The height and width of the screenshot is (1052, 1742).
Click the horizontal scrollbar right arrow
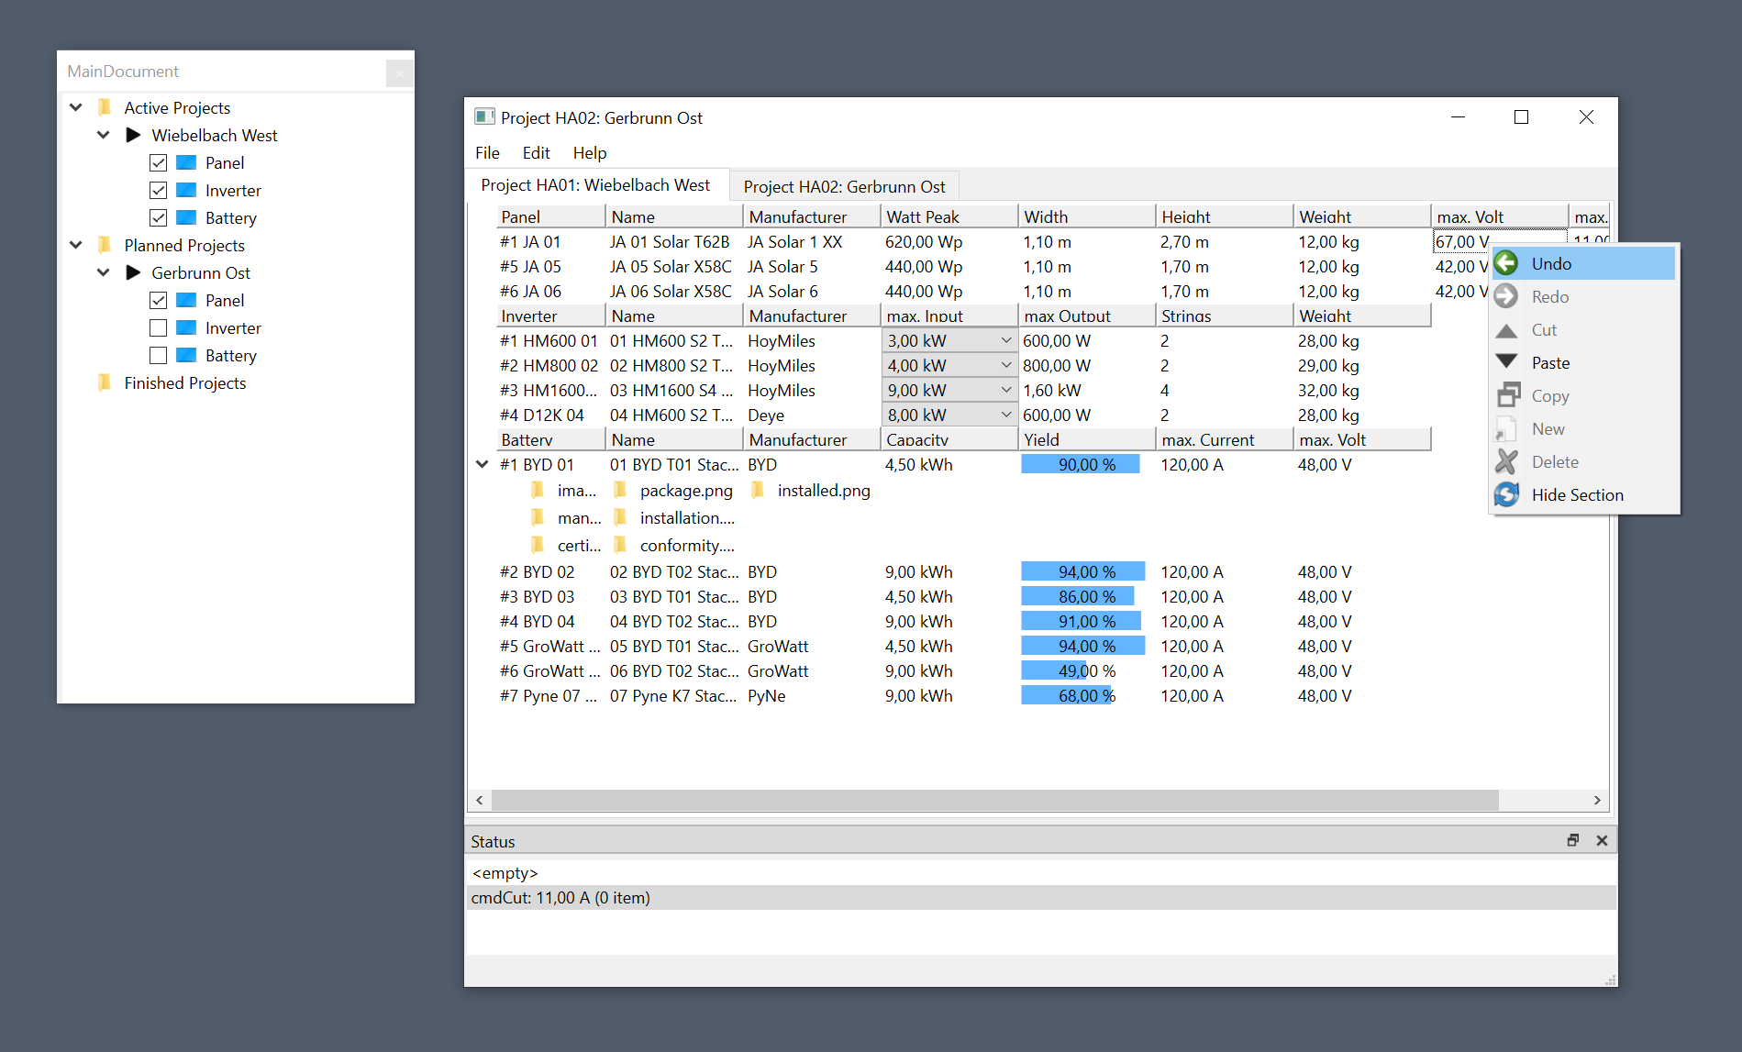click(x=1597, y=801)
